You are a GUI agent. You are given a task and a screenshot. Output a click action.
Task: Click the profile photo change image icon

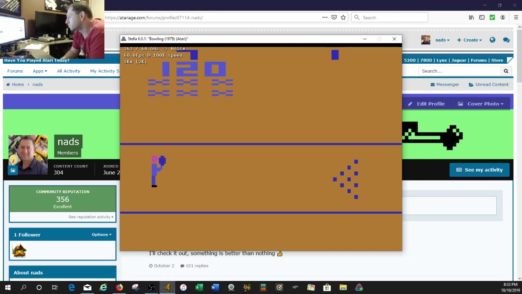tap(13, 170)
